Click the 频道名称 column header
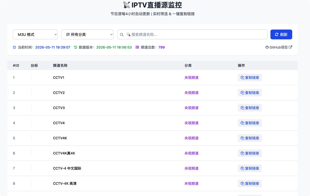 pos(60,66)
